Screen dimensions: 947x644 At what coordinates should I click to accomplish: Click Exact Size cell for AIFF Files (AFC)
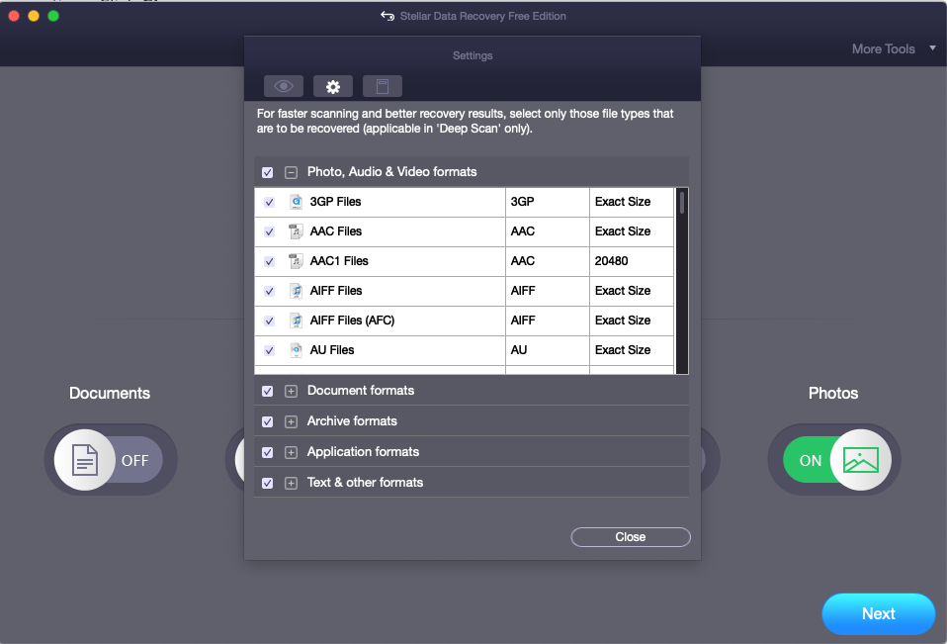[x=631, y=321]
